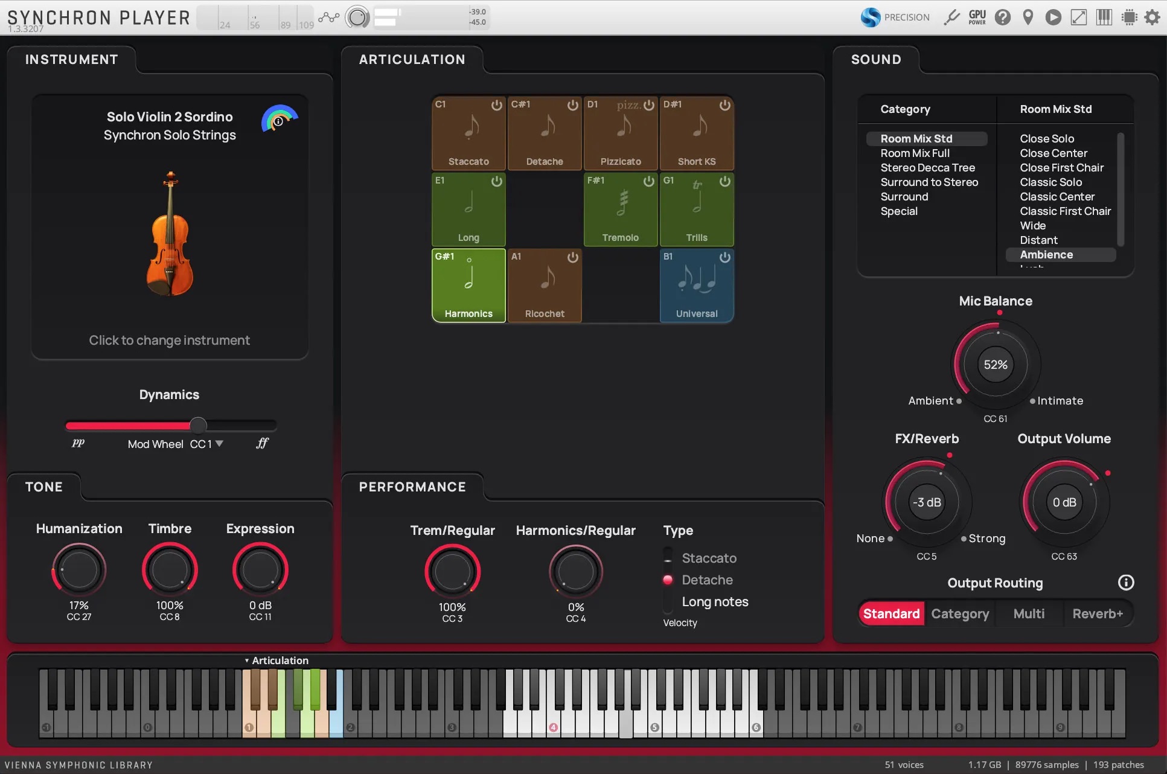Viewport: 1167px width, 774px height.
Task: Toggle power on Long slot
Action: [x=496, y=181]
